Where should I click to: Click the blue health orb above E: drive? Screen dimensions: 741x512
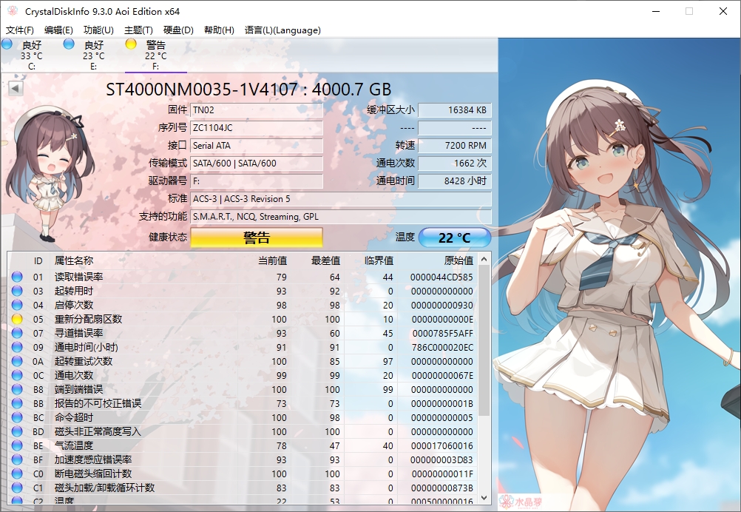click(69, 44)
